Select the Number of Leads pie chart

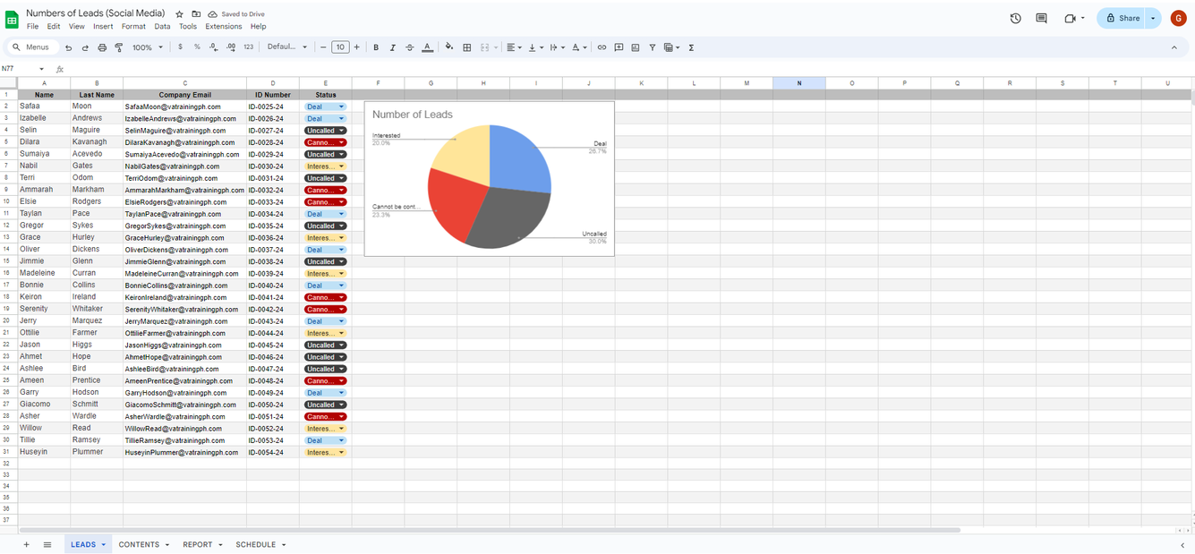[490, 178]
